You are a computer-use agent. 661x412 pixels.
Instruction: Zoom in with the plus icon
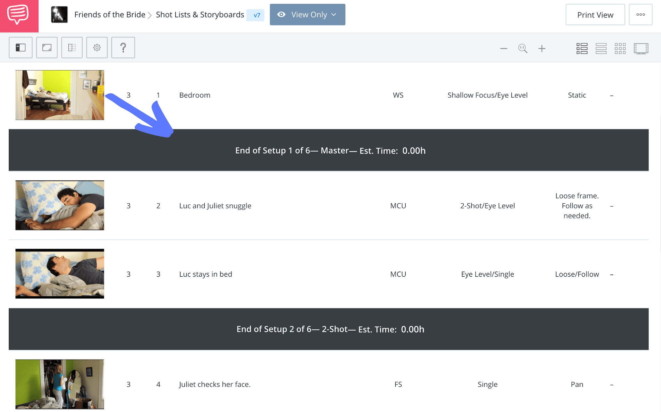coord(542,49)
